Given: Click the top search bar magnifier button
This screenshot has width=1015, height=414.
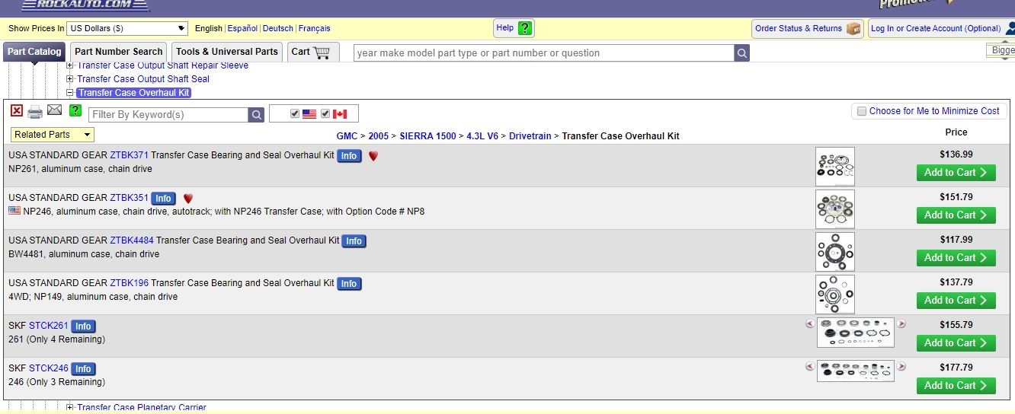Looking at the screenshot, I should tap(742, 53).
